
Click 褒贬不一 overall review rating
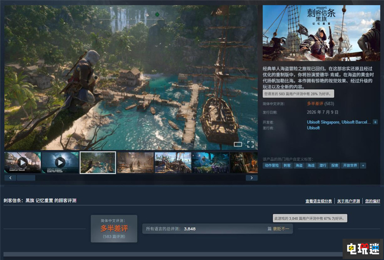(281, 229)
